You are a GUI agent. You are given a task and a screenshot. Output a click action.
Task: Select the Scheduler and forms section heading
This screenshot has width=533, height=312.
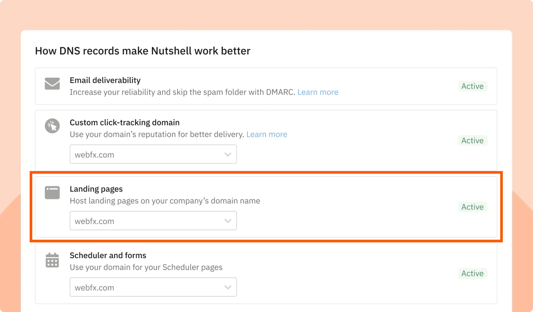tap(108, 255)
